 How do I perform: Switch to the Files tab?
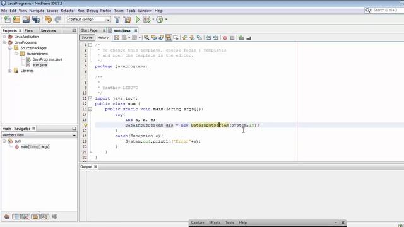tap(28, 30)
